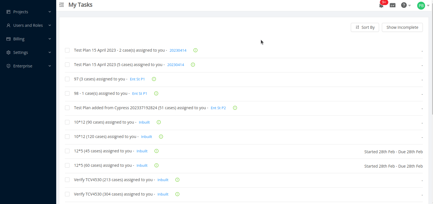The width and height of the screenshot is (433, 204).
Task: Click info icon for Test Plan (5 cases) row
Action: 193,65
